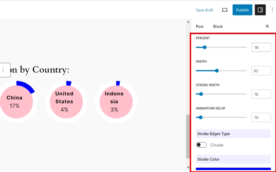
Task: Close the settings sidebar
Action: [x=267, y=26]
